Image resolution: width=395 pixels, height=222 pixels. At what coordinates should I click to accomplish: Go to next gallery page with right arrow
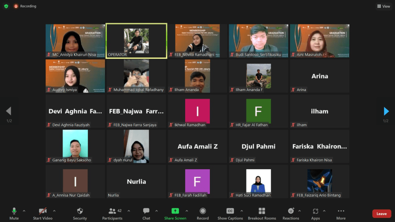click(x=386, y=111)
